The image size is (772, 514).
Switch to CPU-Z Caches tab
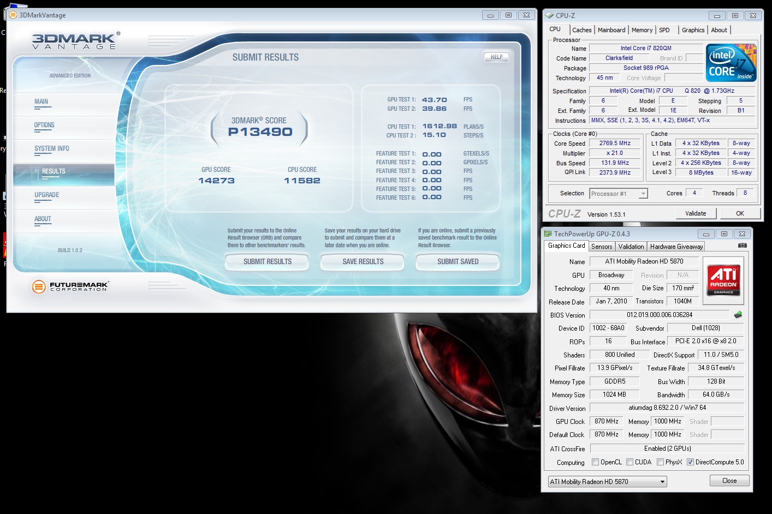click(581, 30)
